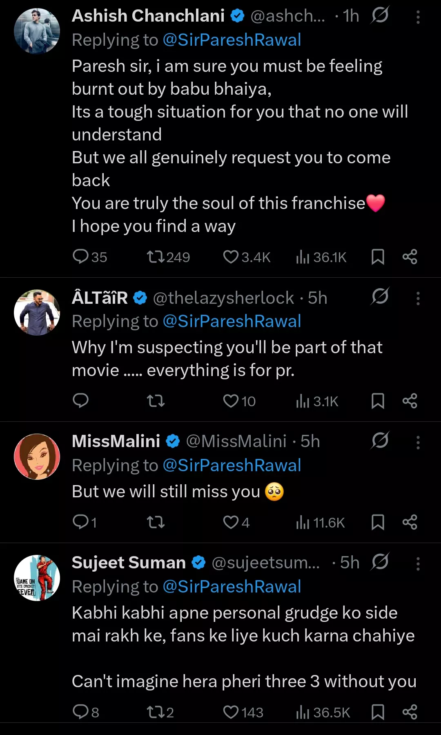Open three-dot menu on MissMalini's reply
This screenshot has height=735, width=441.
pyautogui.click(x=418, y=442)
